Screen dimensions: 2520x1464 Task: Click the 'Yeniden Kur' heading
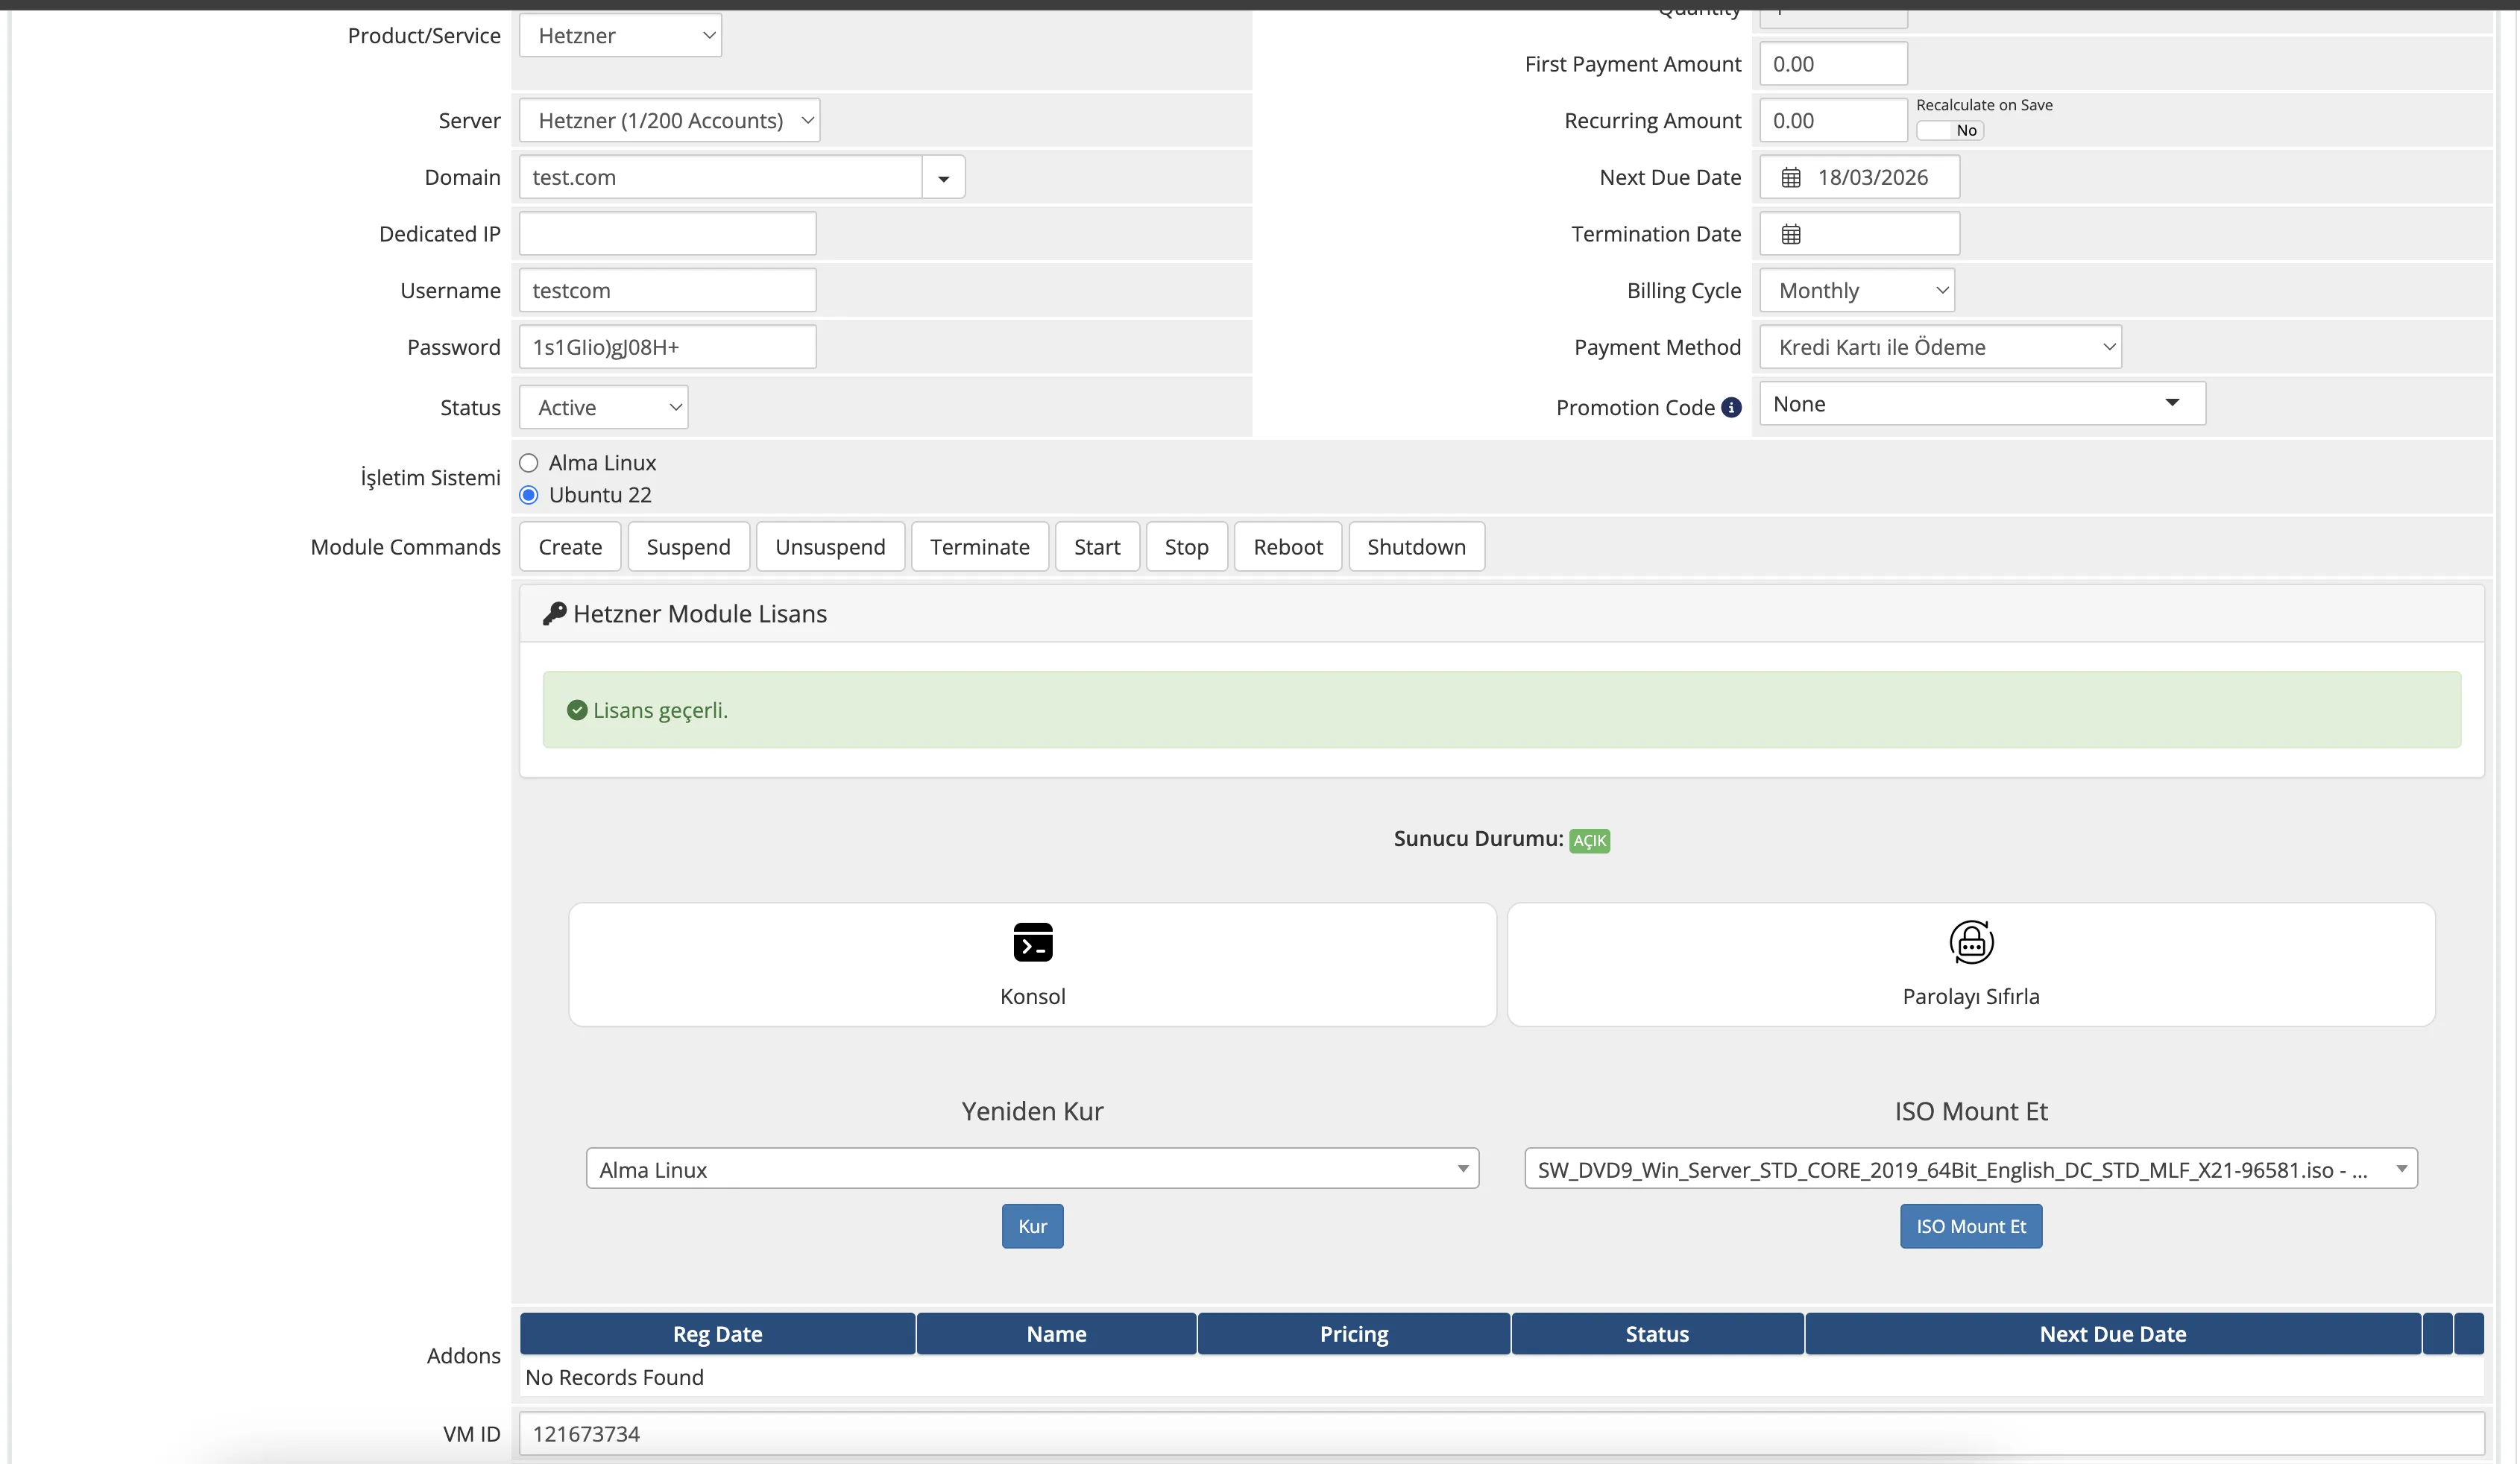click(1032, 1111)
